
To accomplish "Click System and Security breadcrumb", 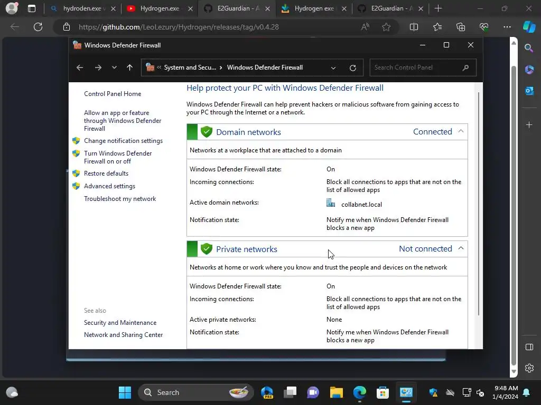I will coord(190,67).
